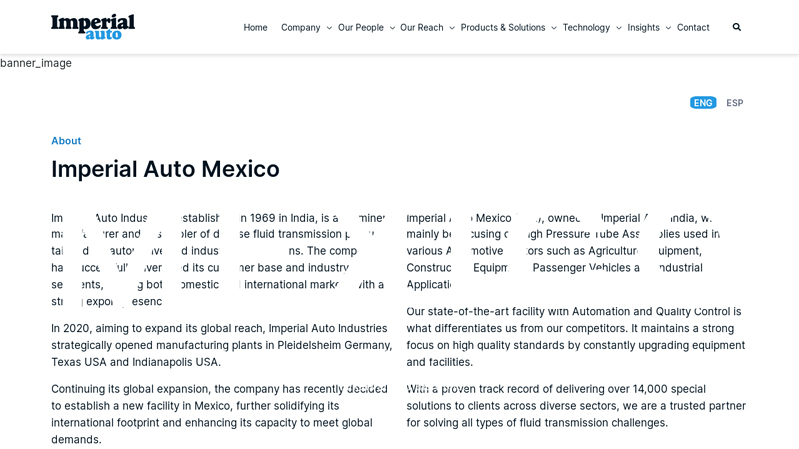Image resolution: width=799 pixels, height=449 pixels.
Task: Open the Our People menu item
Action: point(361,28)
